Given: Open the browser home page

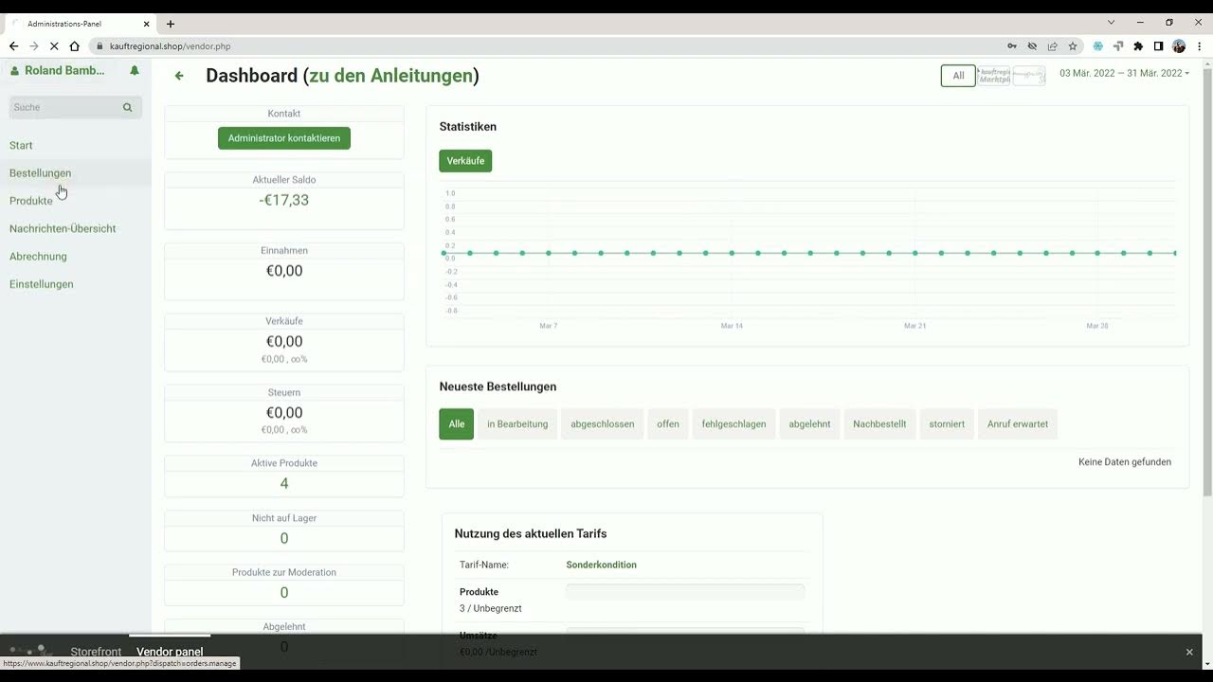Looking at the screenshot, I should [x=74, y=45].
